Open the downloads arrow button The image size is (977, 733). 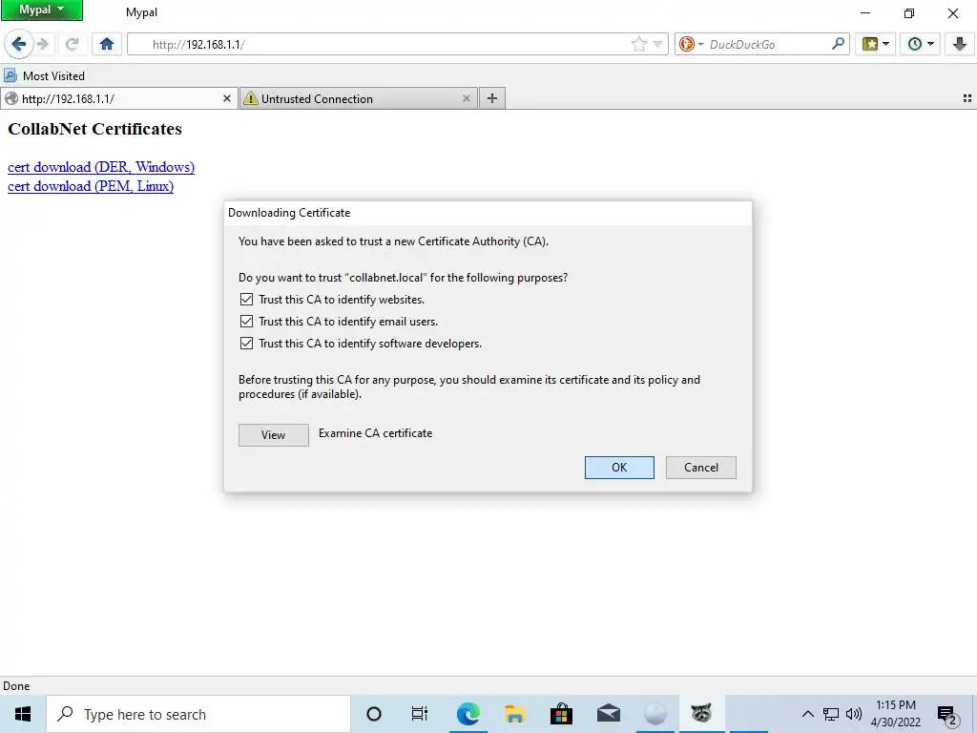(960, 44)
